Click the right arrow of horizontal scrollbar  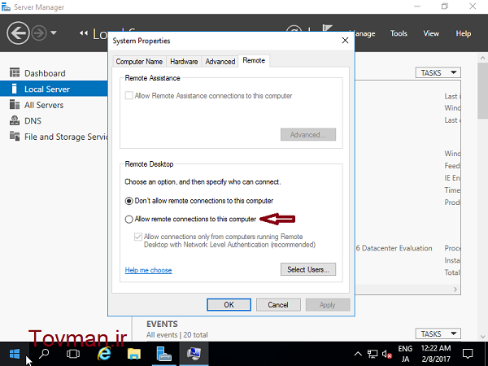pyautogui.click(x=455, y=289)
